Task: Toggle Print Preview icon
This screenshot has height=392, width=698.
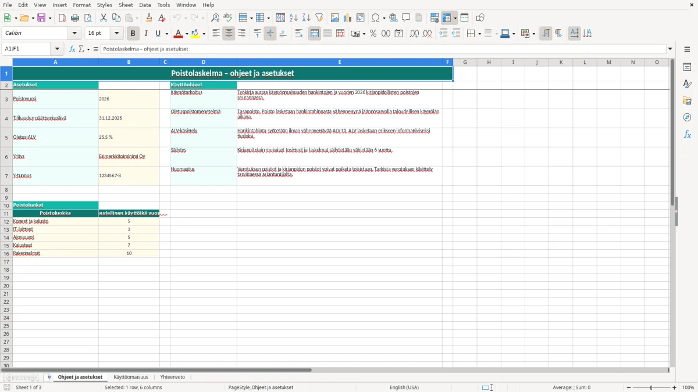Action: pyautogui.click(x=88, y=18)
